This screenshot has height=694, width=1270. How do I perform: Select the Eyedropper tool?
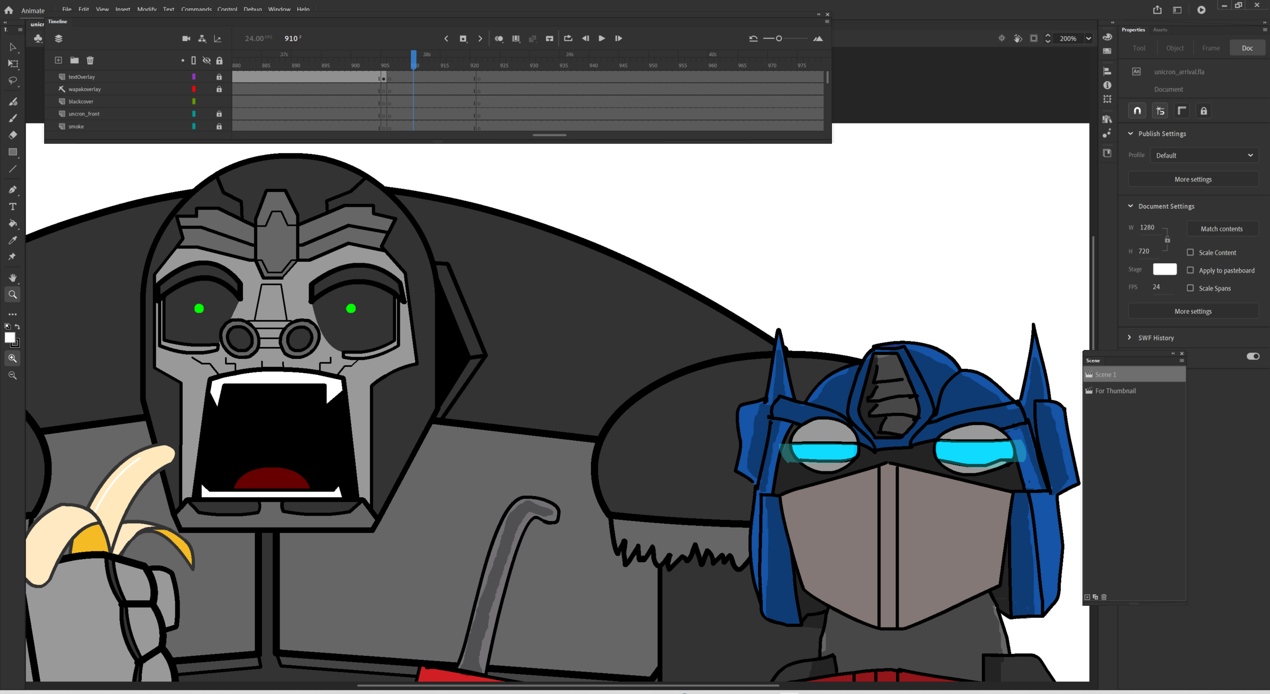13,240
